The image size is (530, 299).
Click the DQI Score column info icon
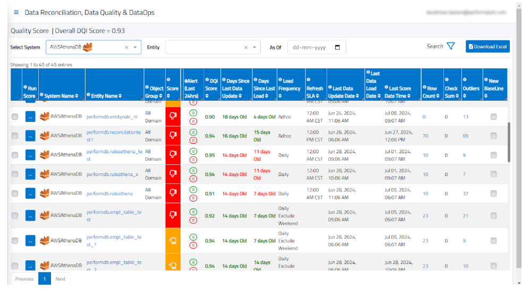pos(207,81)
